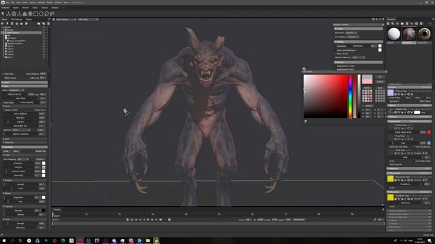
Task: Confirm color with OK button
Action: pyautogui.click(x=380, y=77)
